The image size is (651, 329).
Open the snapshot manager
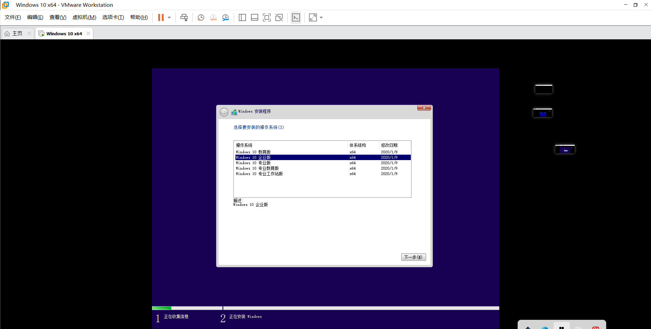226,18
